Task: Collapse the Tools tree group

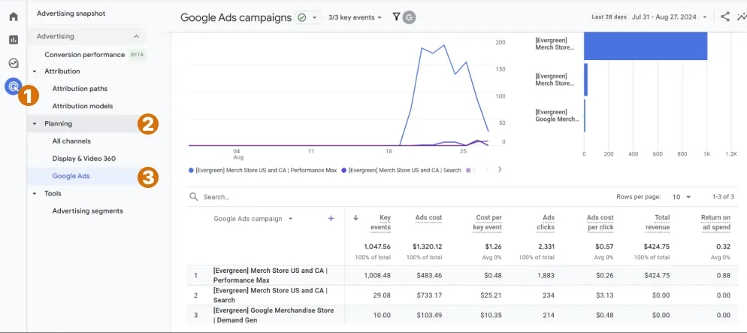Action: (35, 194)
